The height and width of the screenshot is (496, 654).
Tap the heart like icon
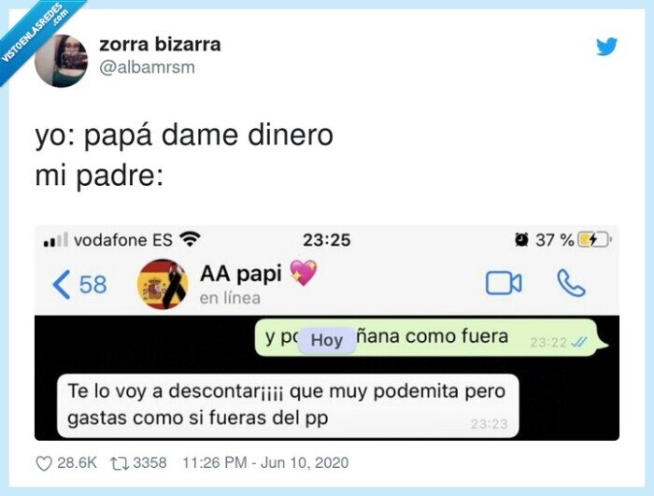44,463
